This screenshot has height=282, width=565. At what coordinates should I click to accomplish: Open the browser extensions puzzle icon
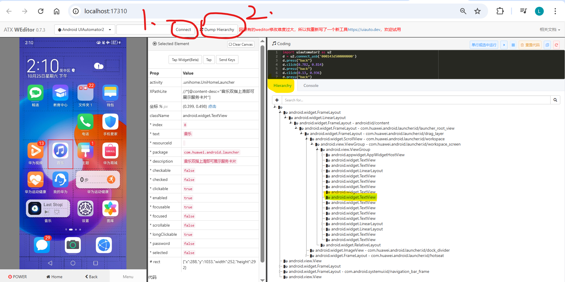coord(500,11)
